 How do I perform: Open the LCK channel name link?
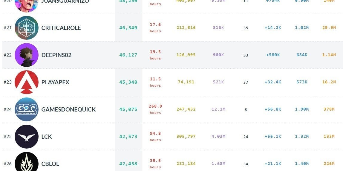pos(47,137)
